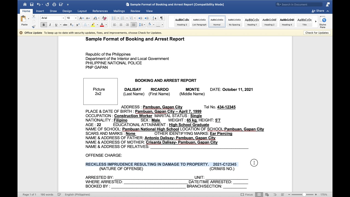
Task: Click the Clear All Formatting eraser icon
Action: [104, 18]
